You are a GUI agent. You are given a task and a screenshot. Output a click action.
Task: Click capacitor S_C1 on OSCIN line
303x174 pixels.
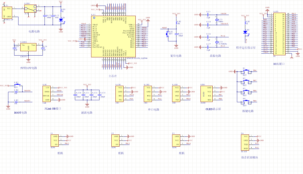208,14
